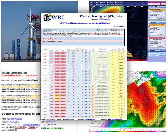This screenshot has width=167, height=133.
Task: Click the storm marker on the tracking map
Action: tap(116, 10)
